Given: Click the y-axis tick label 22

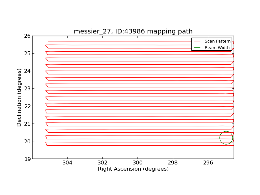Looking at the screenshot, I should (x=27, y=106).
